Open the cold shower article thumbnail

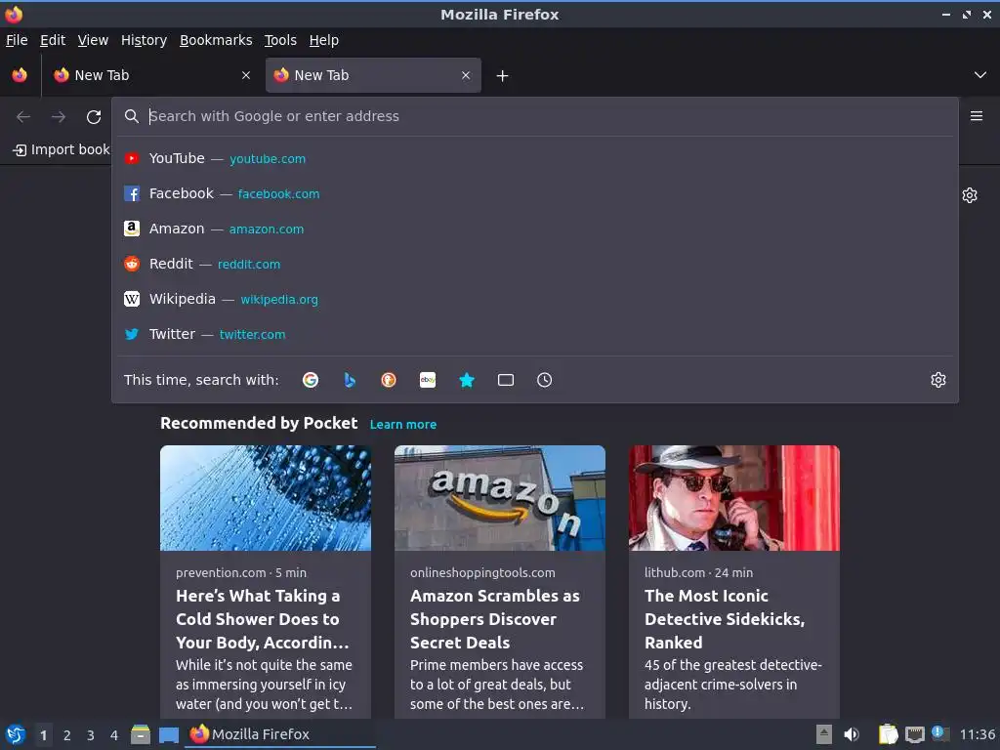tap(266, 498)
